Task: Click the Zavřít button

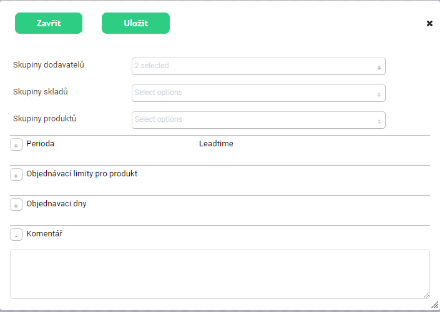Action: tap(49, 23)
